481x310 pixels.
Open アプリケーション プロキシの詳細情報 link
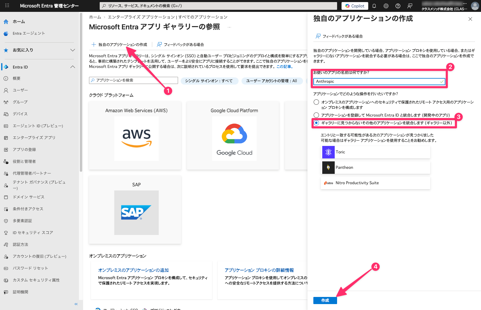[x=259, y=270]
